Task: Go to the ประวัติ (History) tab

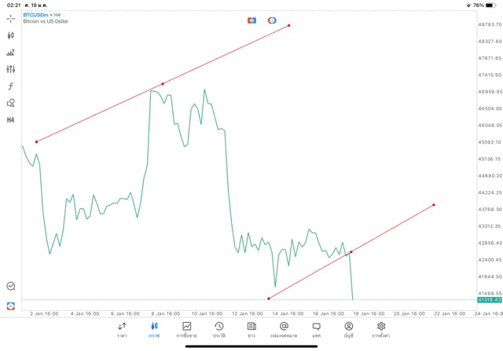Action: [x=218, y=330]
